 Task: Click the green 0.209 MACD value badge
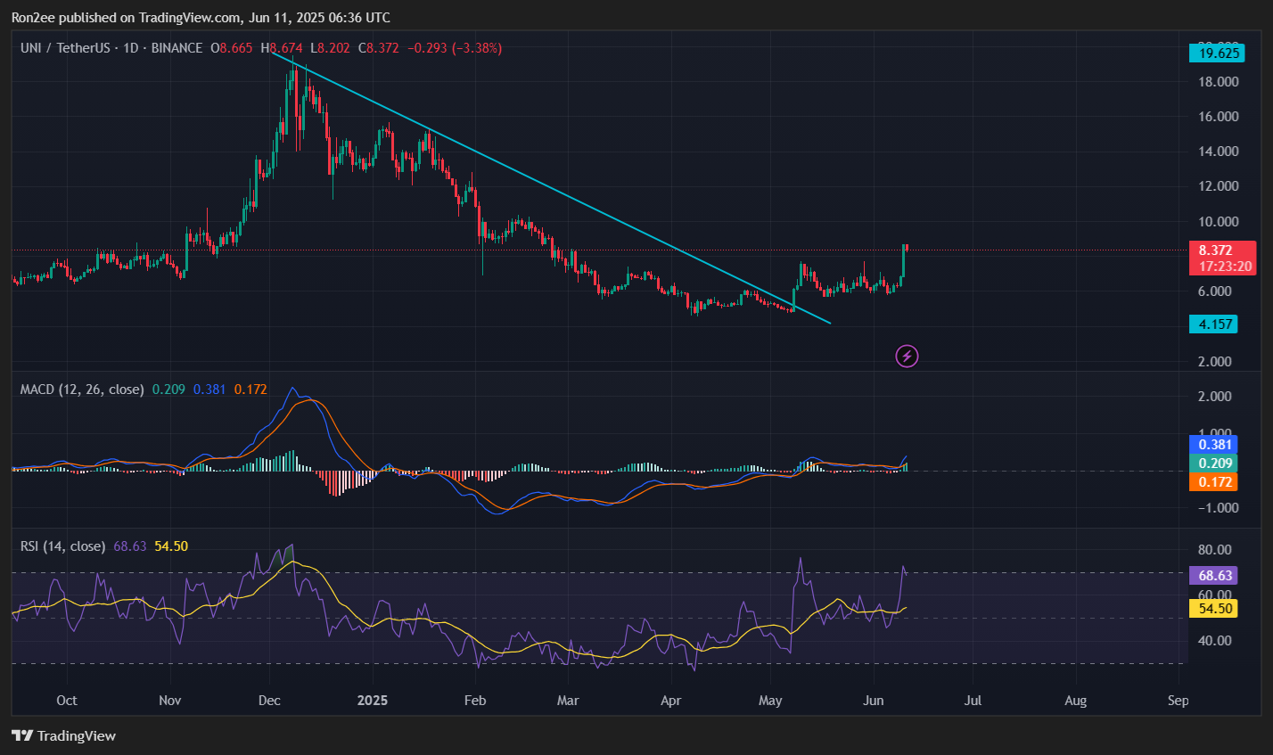point(1213,463)
